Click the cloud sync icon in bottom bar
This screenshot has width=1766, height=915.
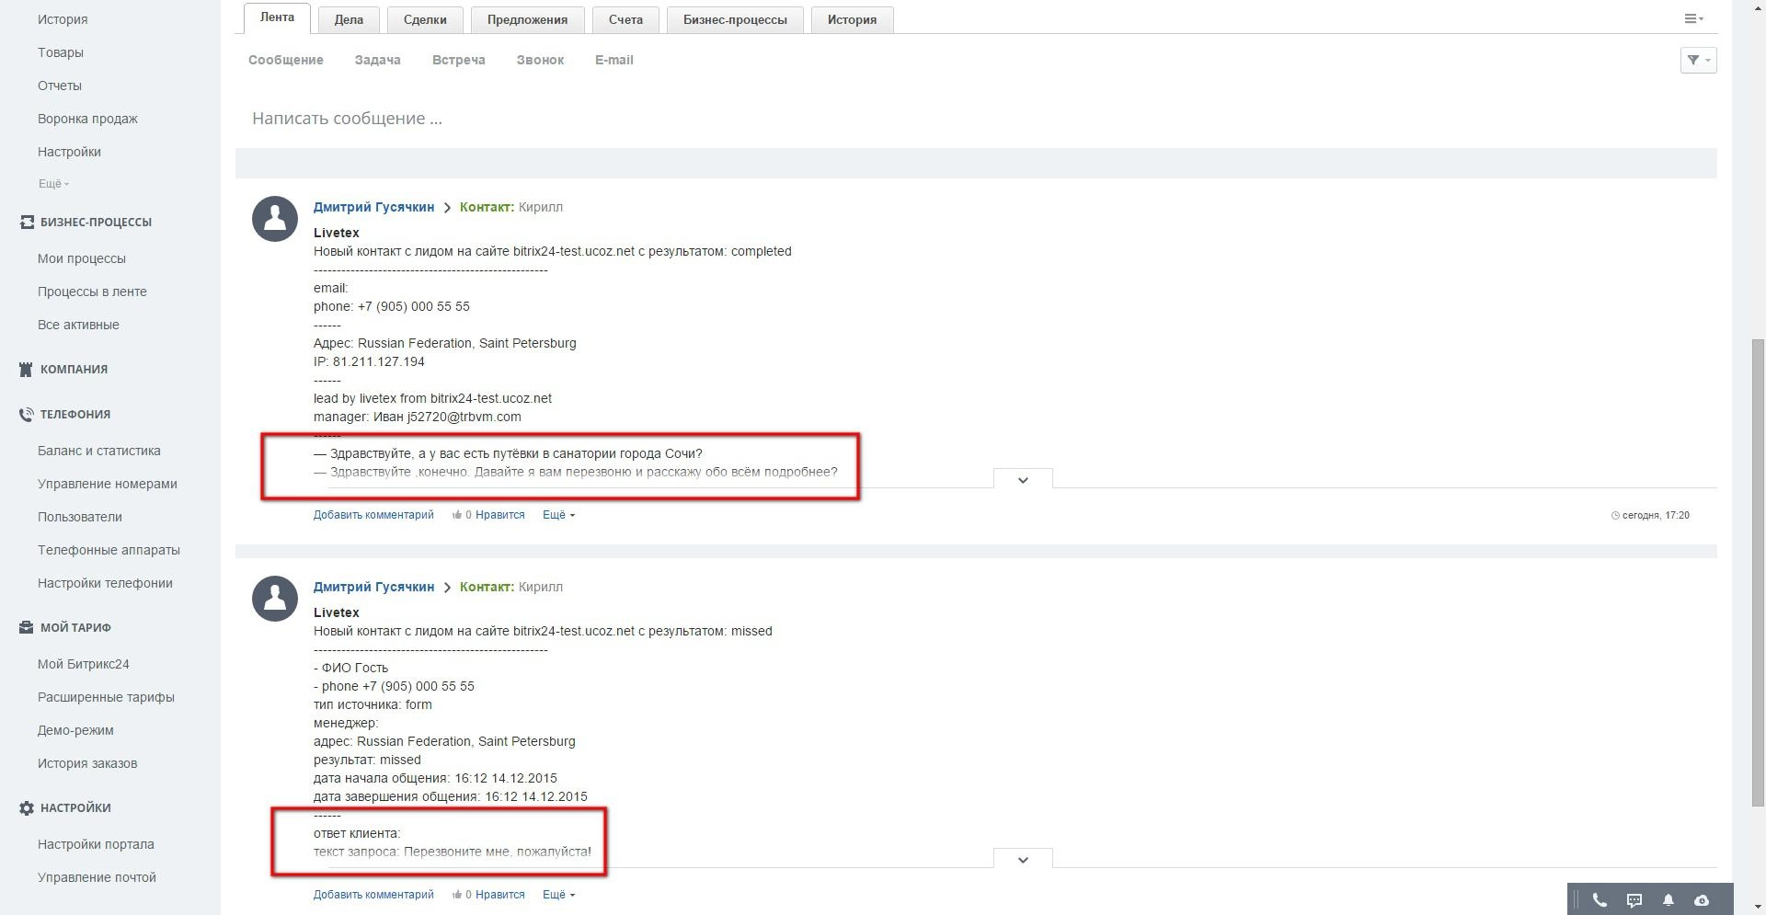[1702, 900]
